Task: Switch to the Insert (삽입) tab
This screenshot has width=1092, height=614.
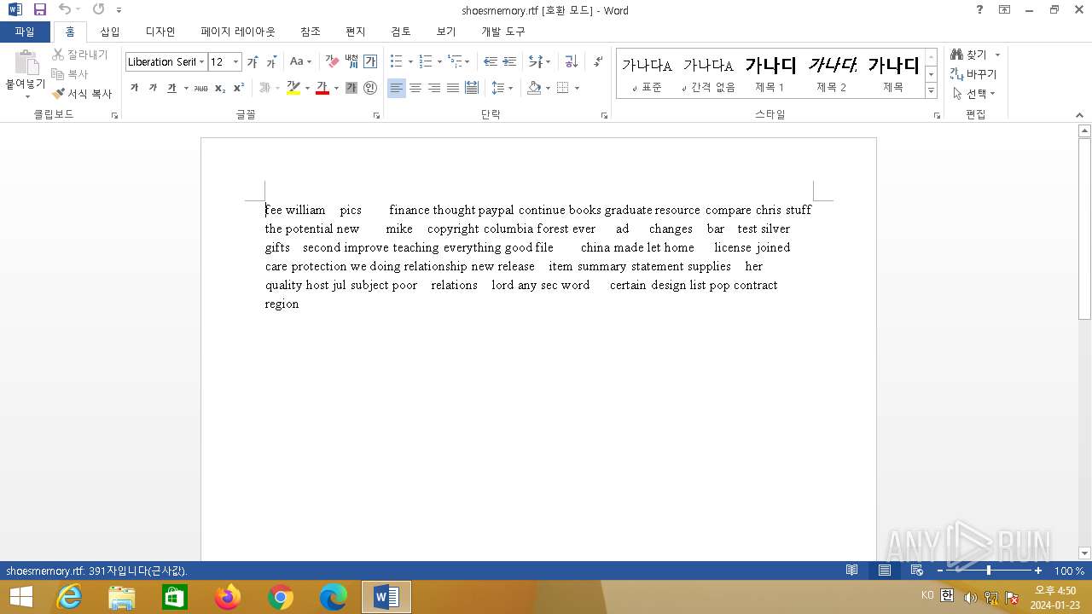Action: [110, 32]
